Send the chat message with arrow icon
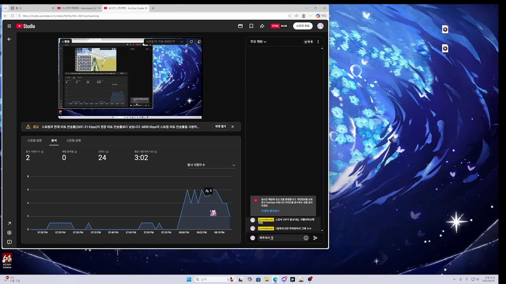 pos(315,238)
